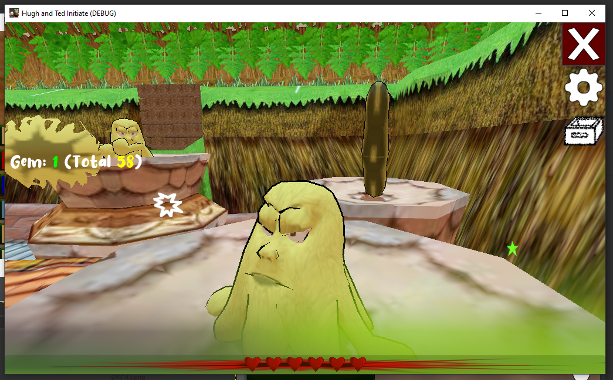This screenshot has width=613, height=380.
Task: Collect the green star on the right
Action: point(513,249)
